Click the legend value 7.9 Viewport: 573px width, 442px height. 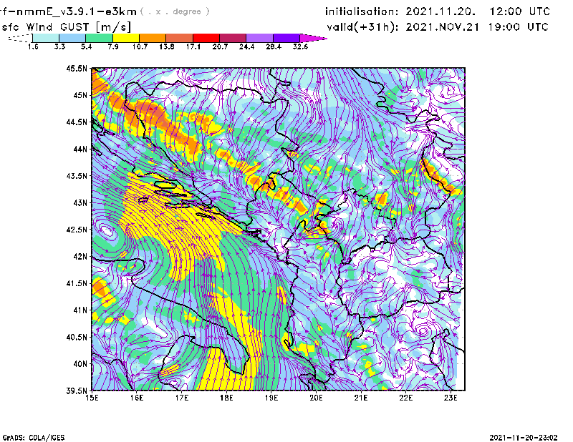[113, 46]
